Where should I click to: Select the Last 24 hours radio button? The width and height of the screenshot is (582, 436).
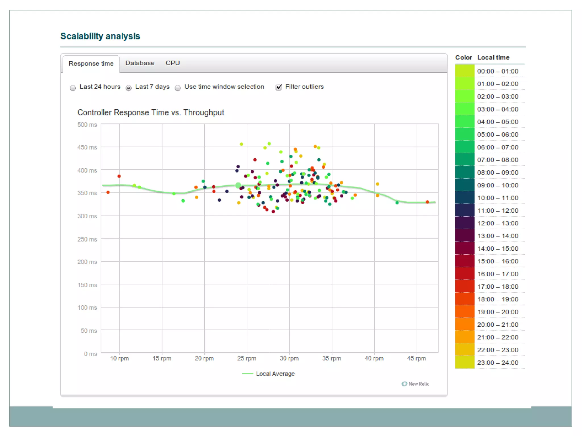[73, 88]
